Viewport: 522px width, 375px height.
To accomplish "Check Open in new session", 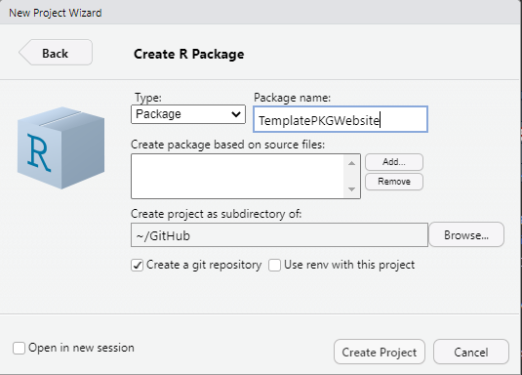I will coord(19,348).
